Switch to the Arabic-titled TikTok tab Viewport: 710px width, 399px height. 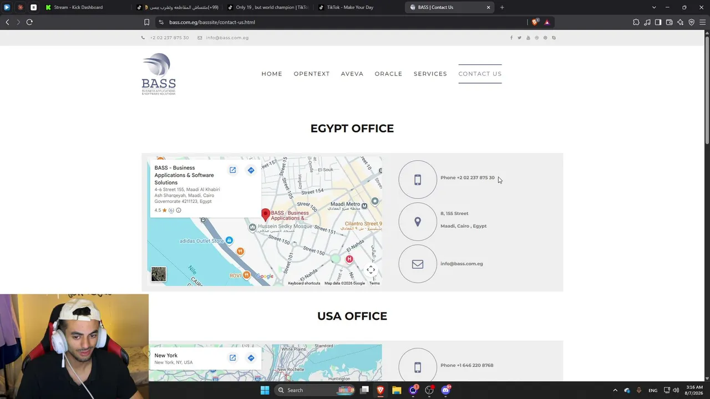[177, 7]
